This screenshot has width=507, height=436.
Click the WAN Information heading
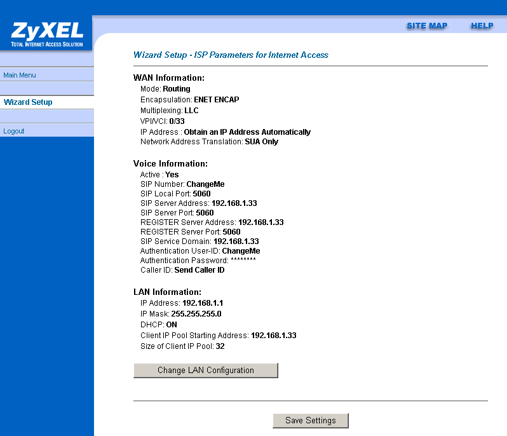click(x=169, y=78)
